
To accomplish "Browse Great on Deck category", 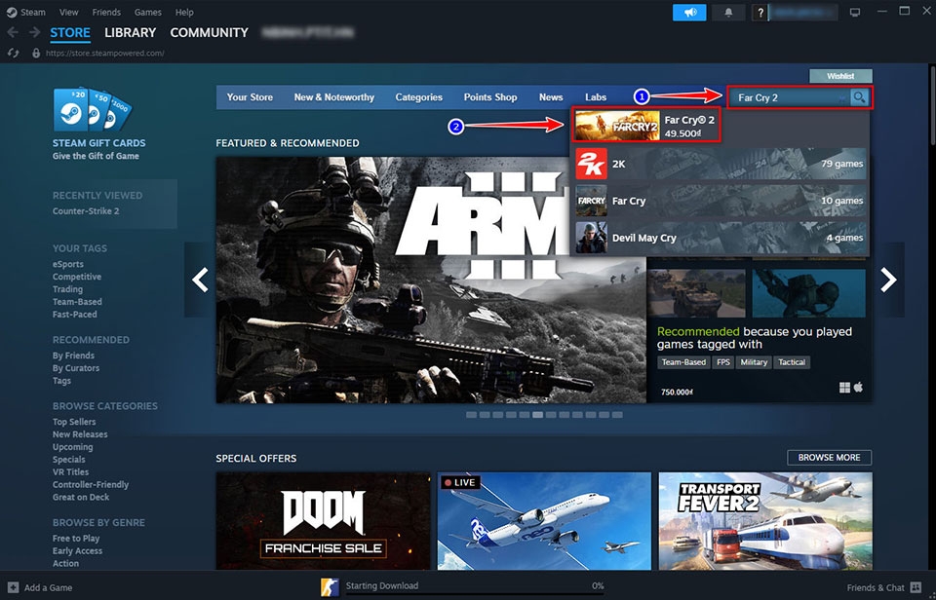I will pos(81,497).
